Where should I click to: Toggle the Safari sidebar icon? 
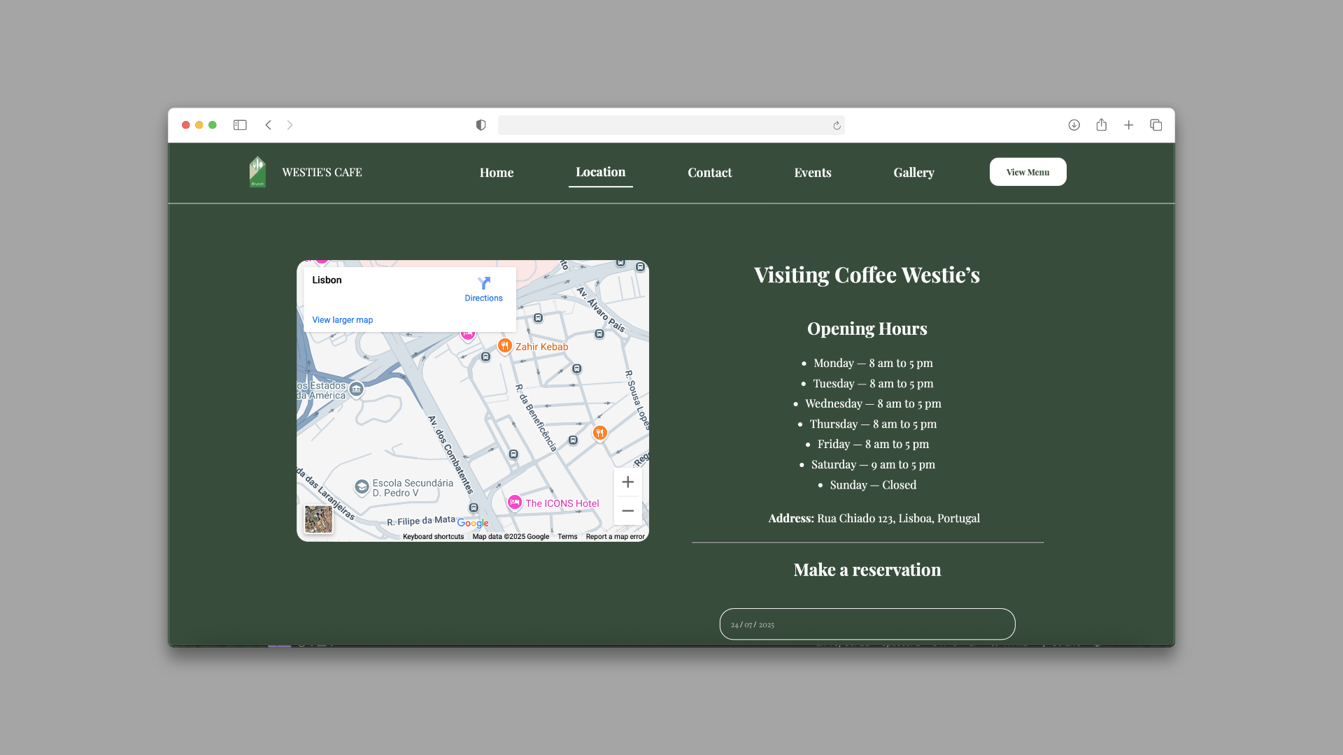(x=240, y=125)
